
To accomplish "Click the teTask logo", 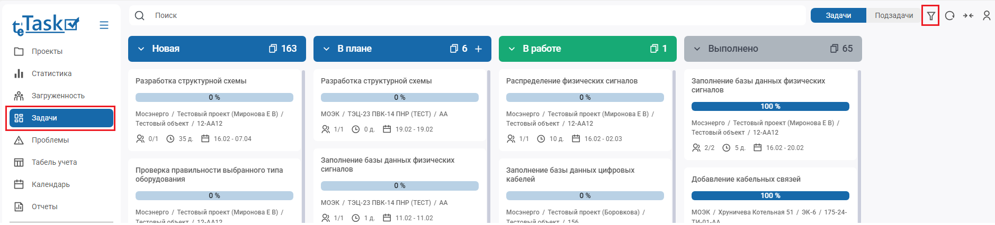I will tap(46, 24).
